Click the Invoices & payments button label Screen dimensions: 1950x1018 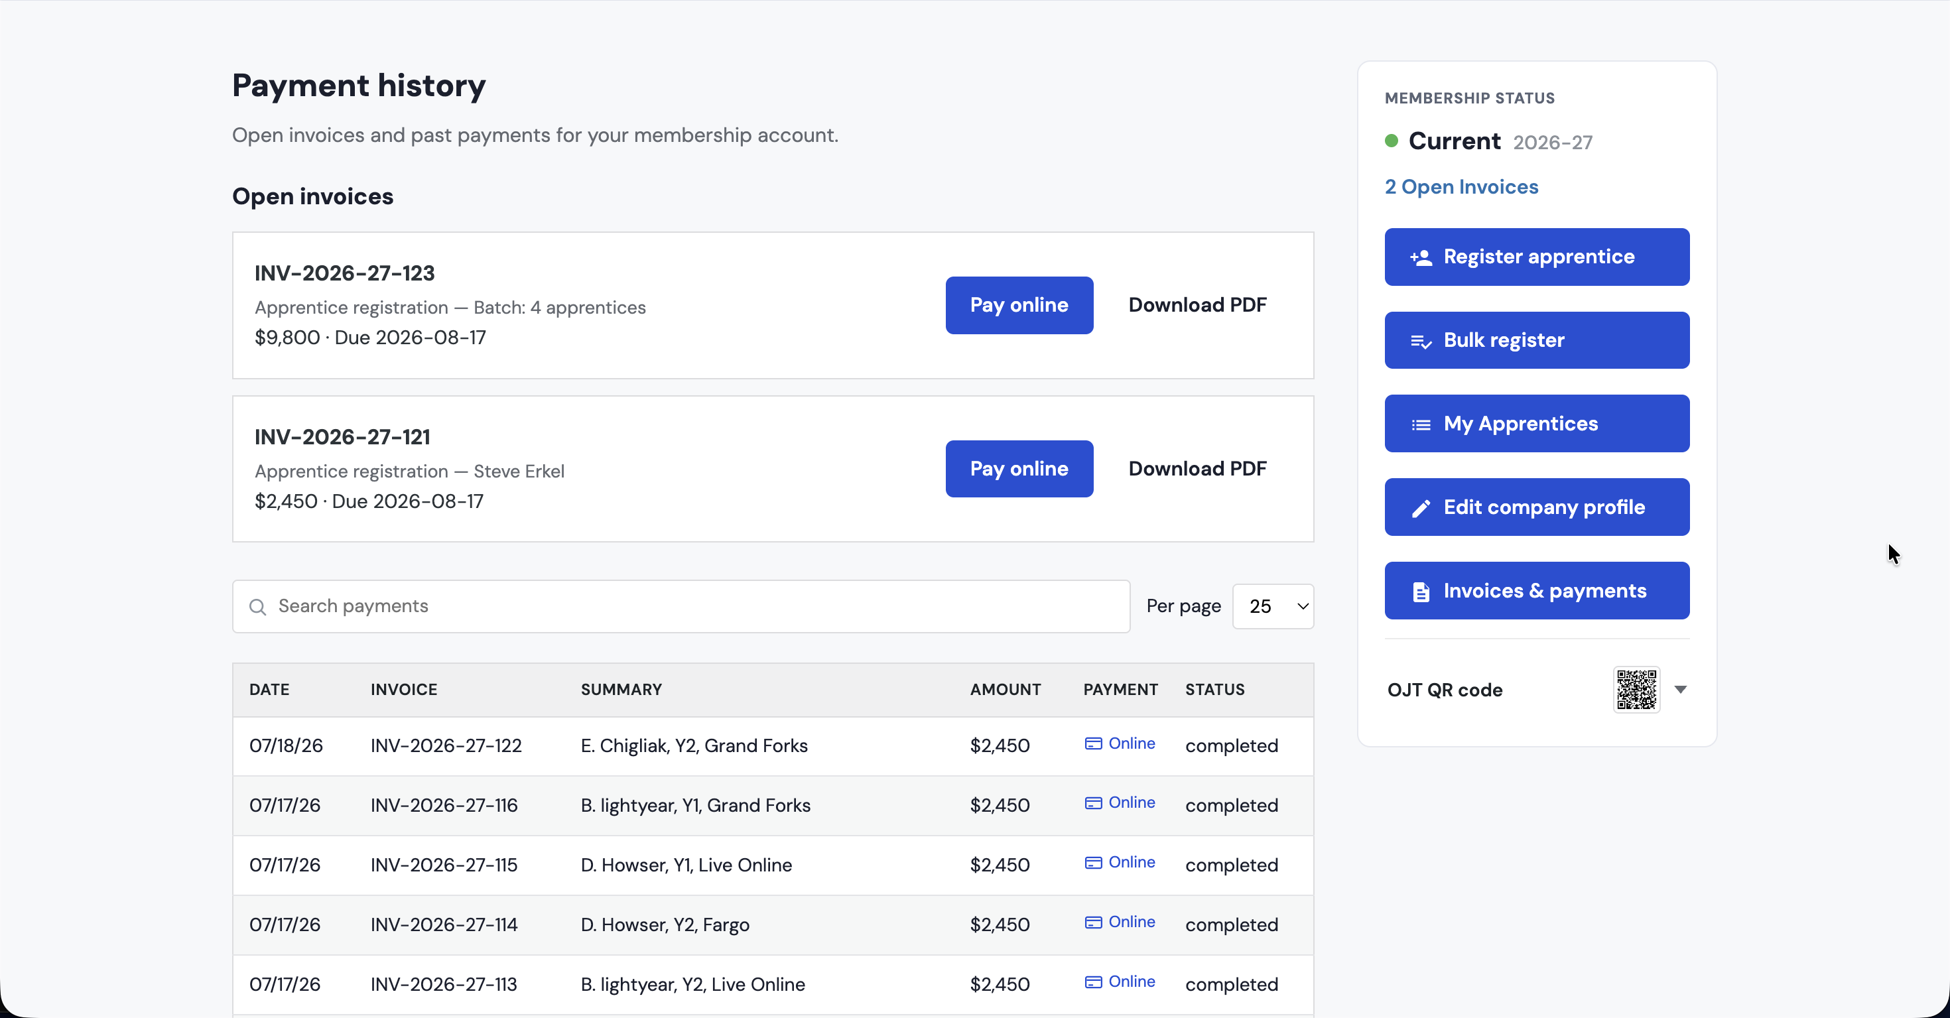pyautogui.click(x=1544, y=590)
